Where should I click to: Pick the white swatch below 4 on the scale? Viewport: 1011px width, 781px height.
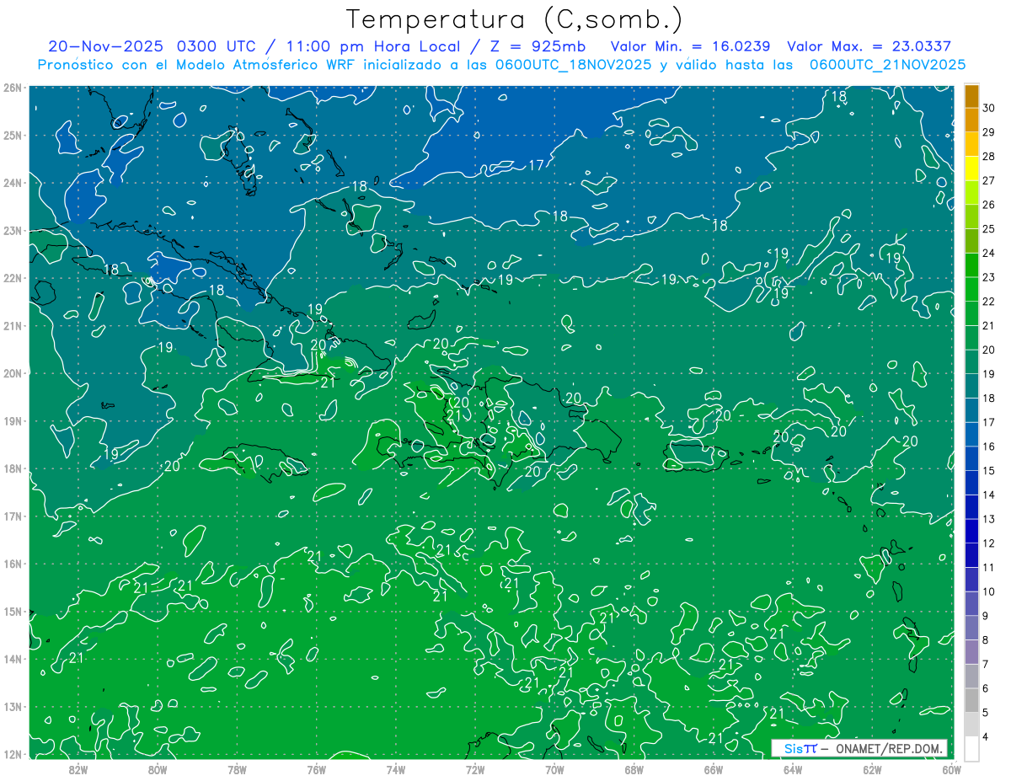971,748
